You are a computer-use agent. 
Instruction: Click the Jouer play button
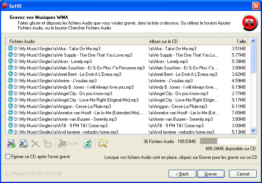(x=68, y=143)
